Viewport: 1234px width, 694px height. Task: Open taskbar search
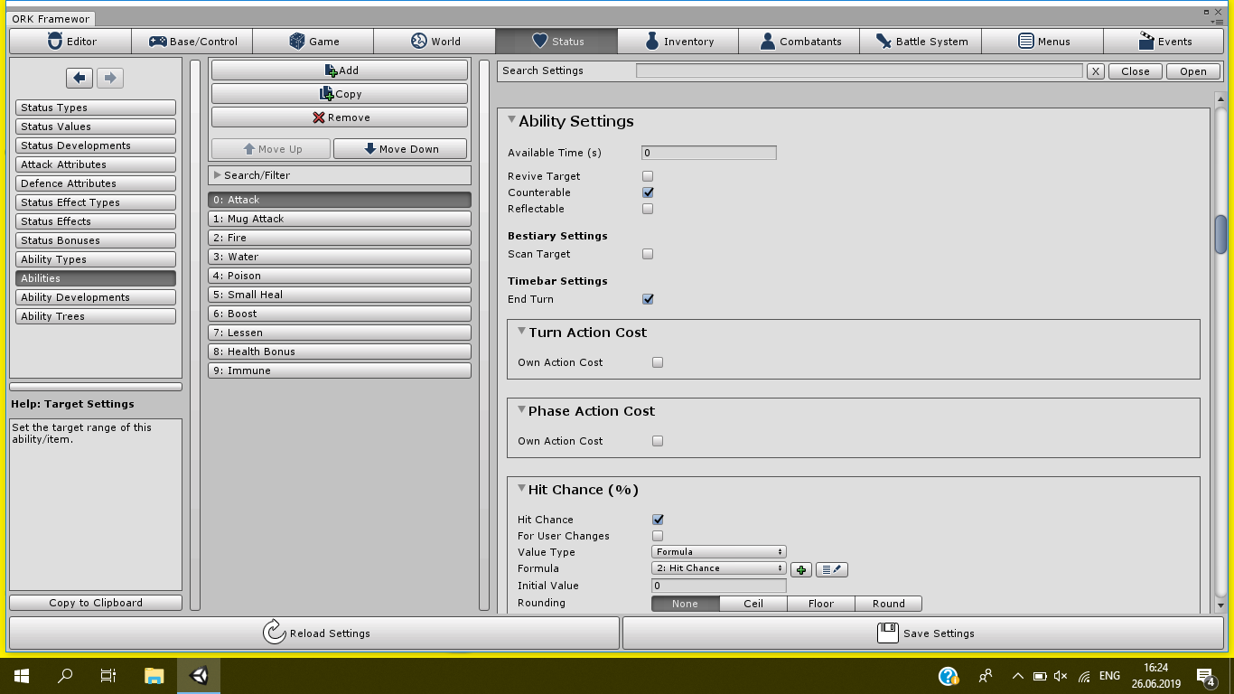point(65,675)
